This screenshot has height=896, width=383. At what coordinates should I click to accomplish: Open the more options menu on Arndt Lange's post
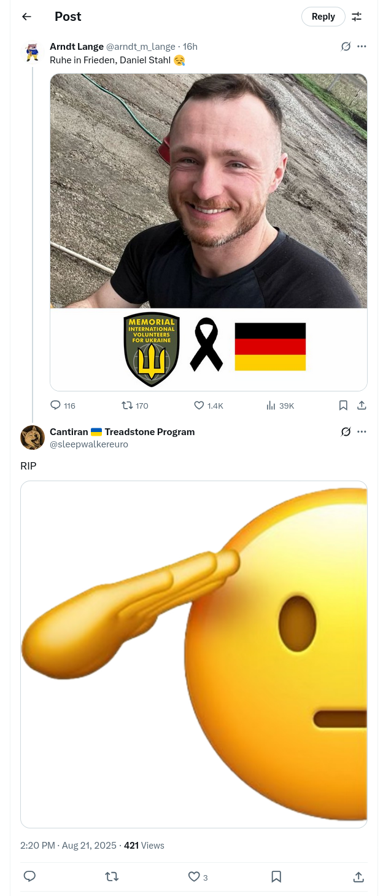point(362,47)
